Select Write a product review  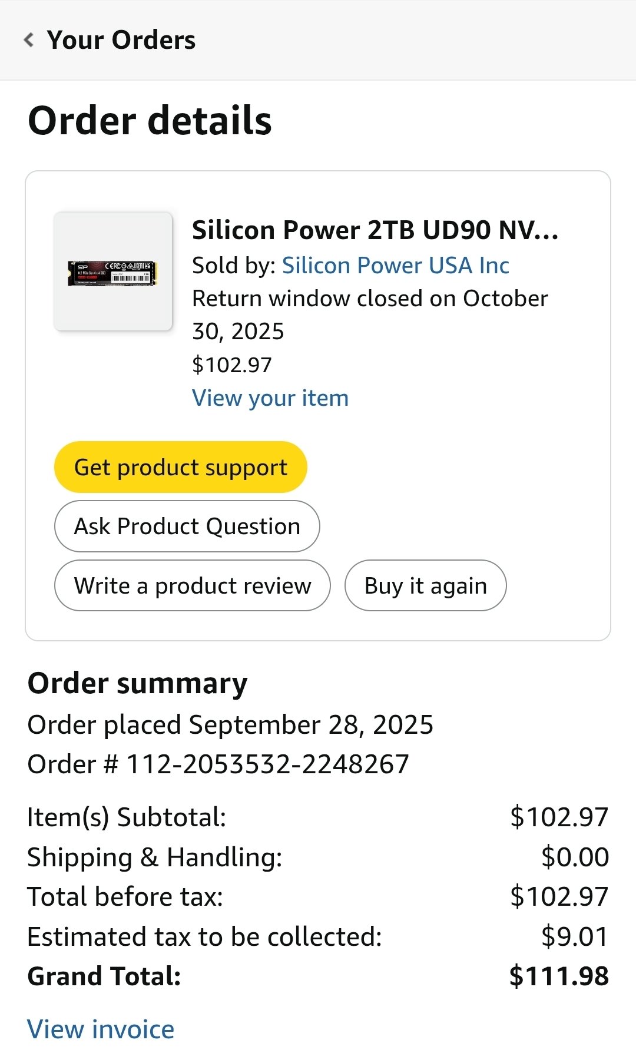click(x=192, y=585)
